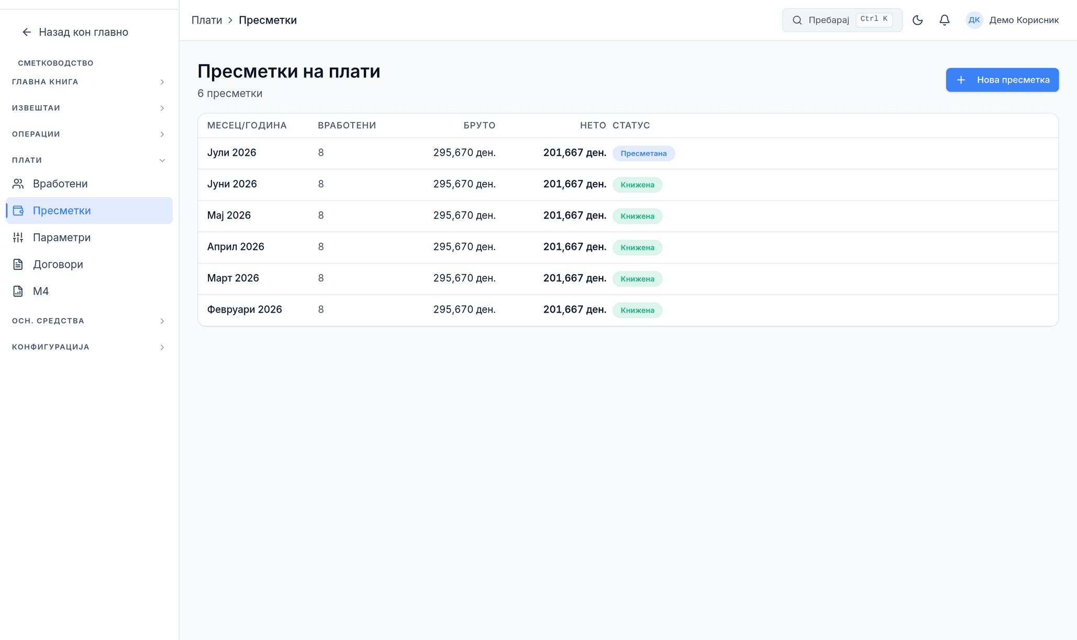1077x640 pixels.
Task: Click the ДК user avatar
Action: pyautogui.click(x=974, y=20)
